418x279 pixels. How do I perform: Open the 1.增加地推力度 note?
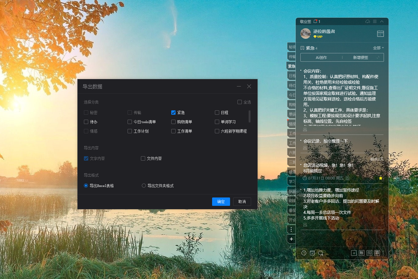pos(342,204)
